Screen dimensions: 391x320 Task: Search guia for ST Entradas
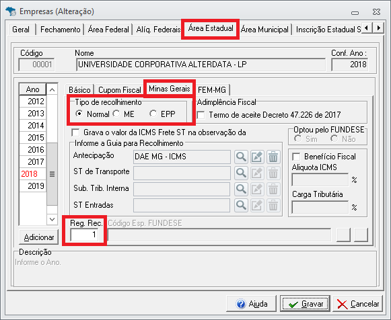241,206
